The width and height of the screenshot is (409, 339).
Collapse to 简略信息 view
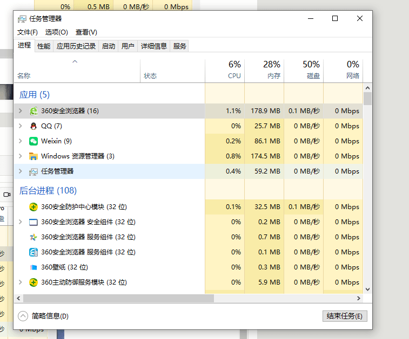[43, 316]
